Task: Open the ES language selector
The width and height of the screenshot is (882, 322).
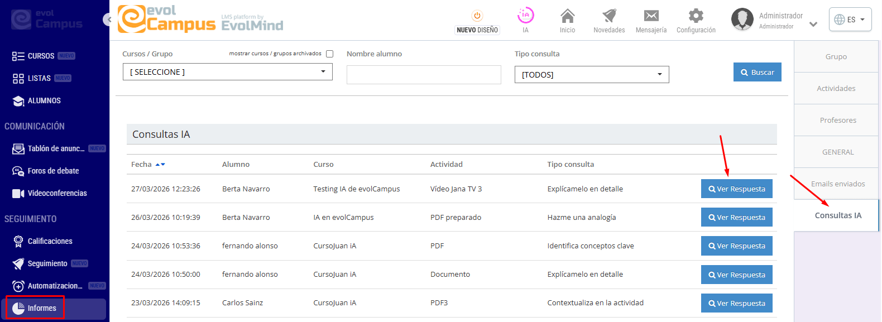Action: [x=850, y=20]
